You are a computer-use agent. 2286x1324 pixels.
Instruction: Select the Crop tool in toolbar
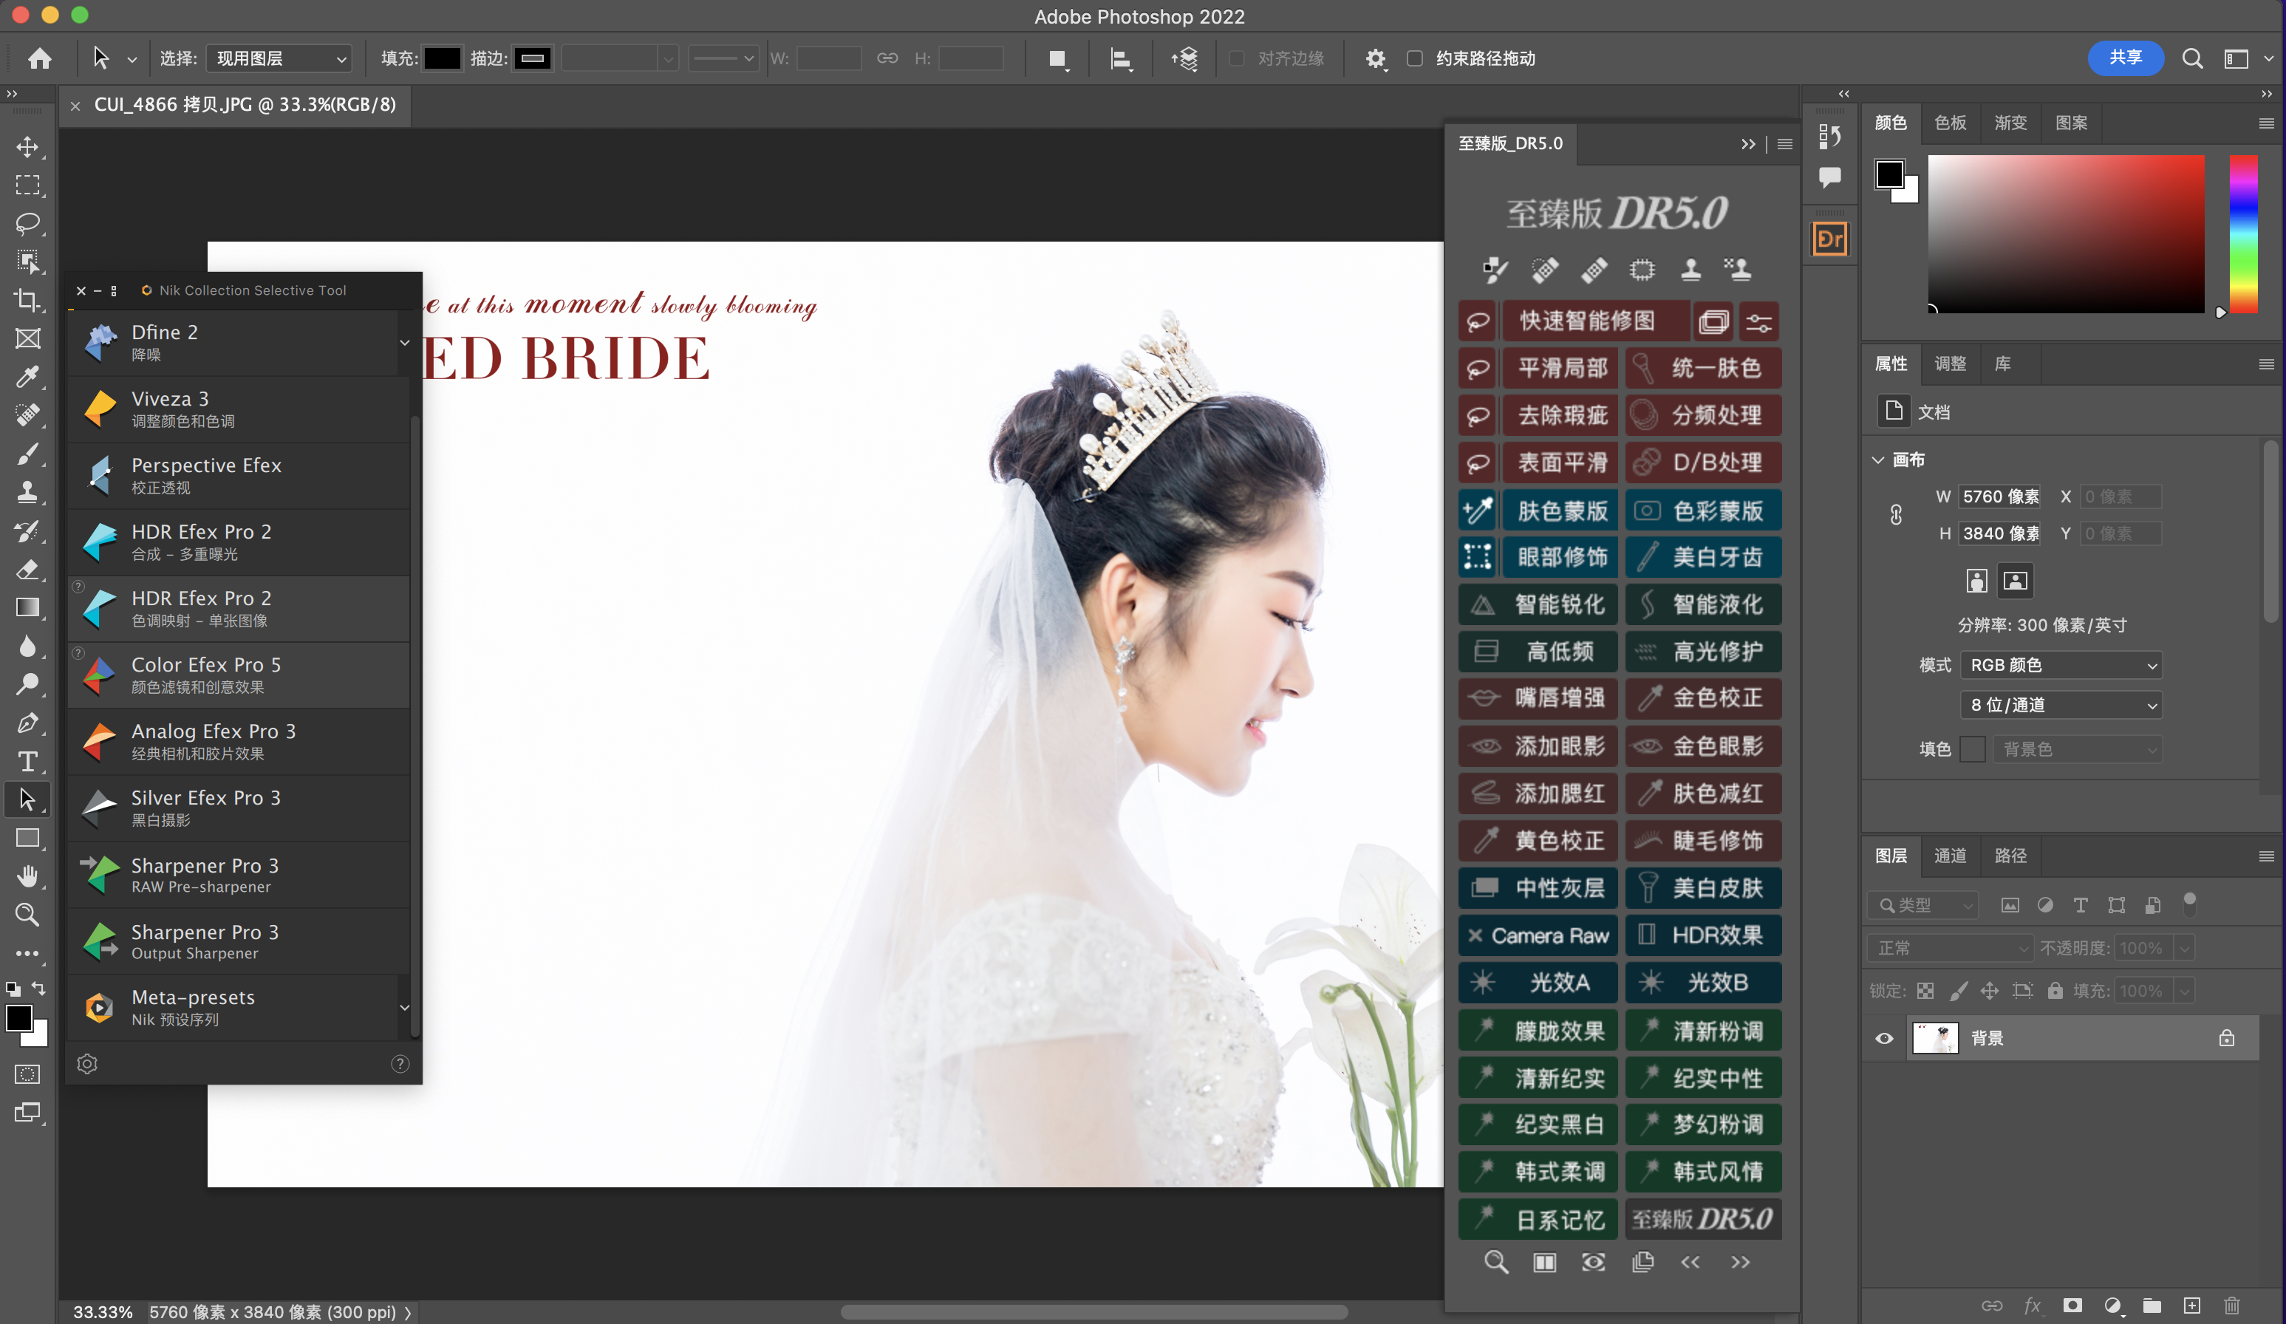pos(27,300)
